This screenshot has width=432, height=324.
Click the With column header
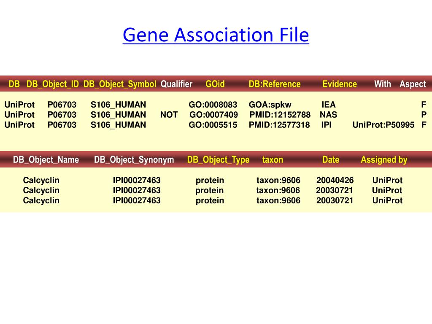pos(383,84)
